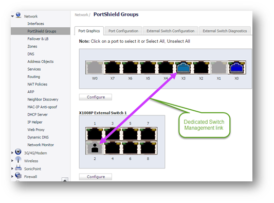
Task: Select external switch port 2 management icon
Action: click(x=95, y=148)
